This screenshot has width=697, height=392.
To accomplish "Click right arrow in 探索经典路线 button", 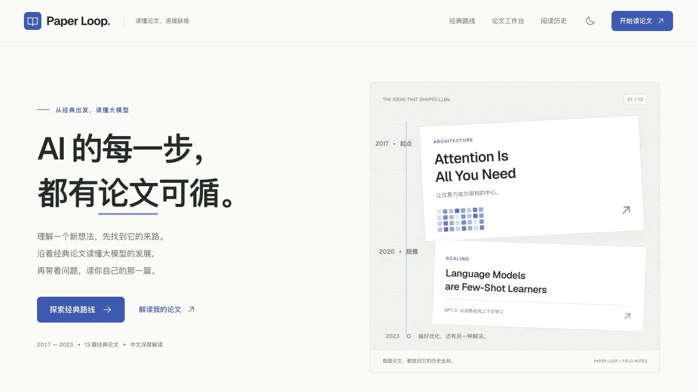I will coord(107,309).
